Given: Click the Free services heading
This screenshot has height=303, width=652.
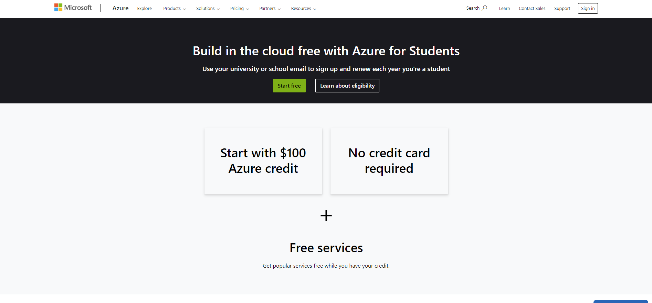Looking at the screenshot, I should (x=326, y=248).
